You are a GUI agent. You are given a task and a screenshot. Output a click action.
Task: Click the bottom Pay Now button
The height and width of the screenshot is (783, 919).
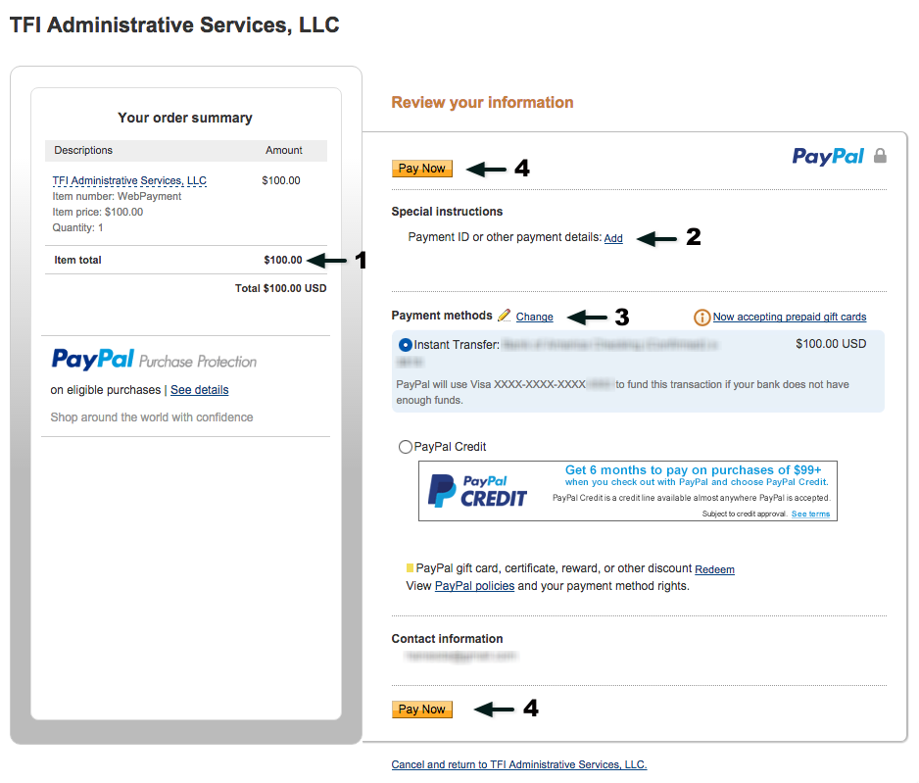[422, 710]
